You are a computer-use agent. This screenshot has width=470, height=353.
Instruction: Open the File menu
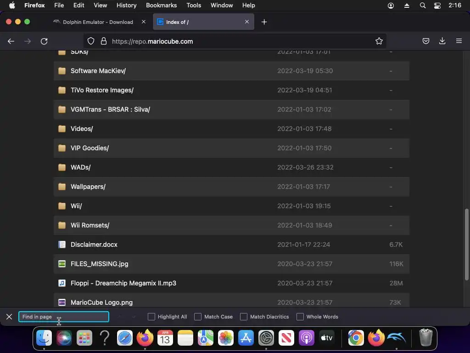click(x=59, y=6)
